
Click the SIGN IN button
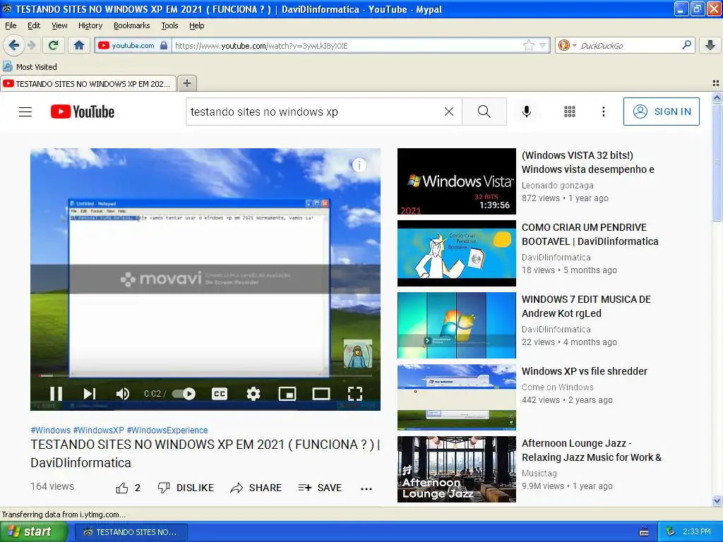[661, 112]
